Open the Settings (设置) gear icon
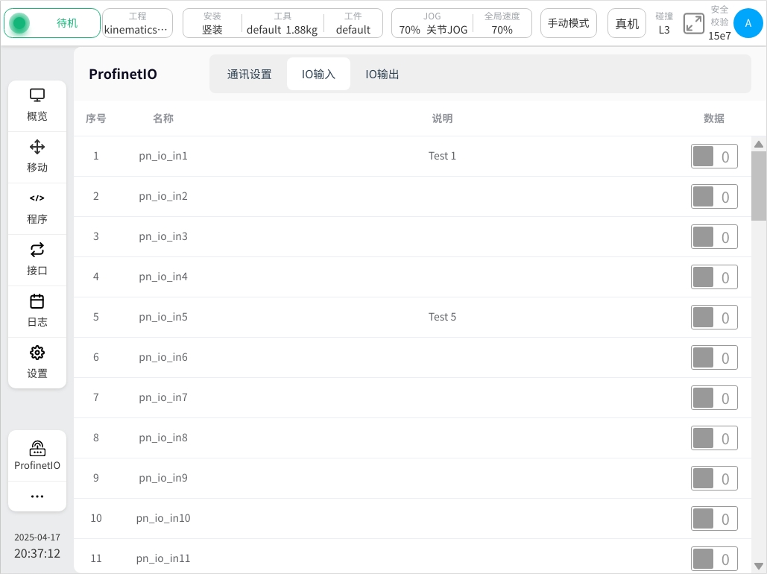Viewport: 767px width, 574px height. click(37, 362)
